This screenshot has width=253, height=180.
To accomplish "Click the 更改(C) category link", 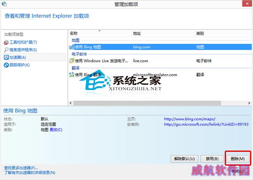I will pyautogui.click(x=56, y=130).
